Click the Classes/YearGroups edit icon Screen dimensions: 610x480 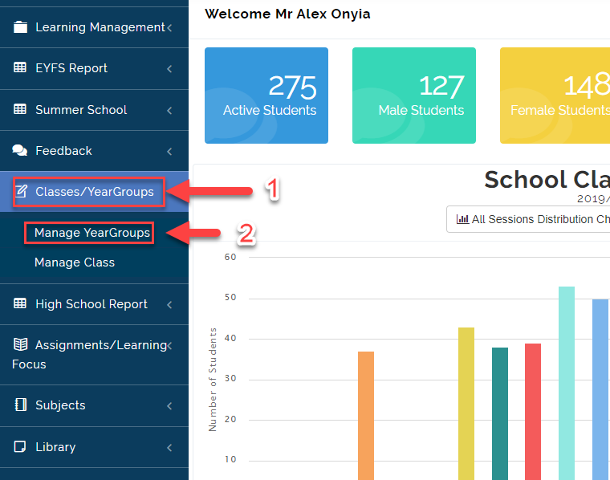(x=21, y=191)
